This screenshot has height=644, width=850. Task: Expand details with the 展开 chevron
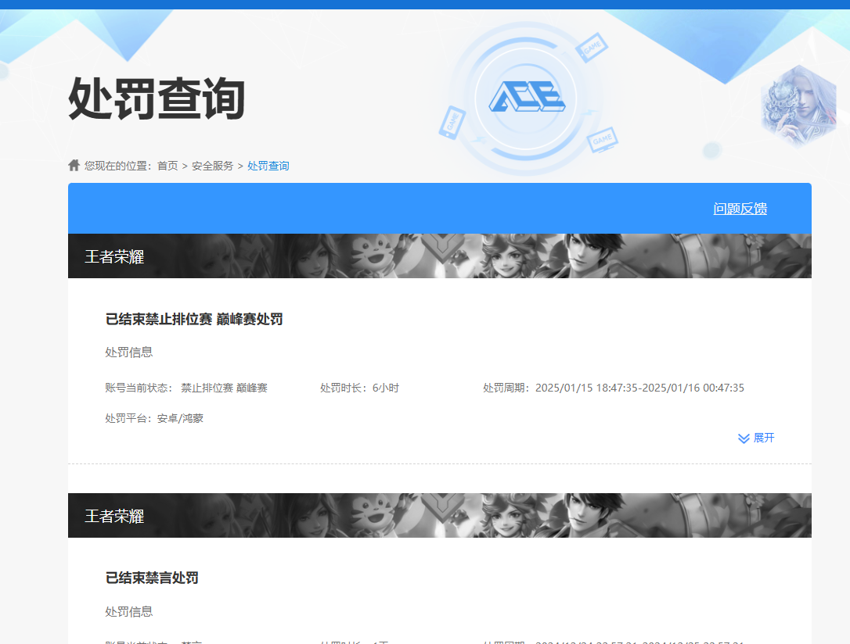756,438
